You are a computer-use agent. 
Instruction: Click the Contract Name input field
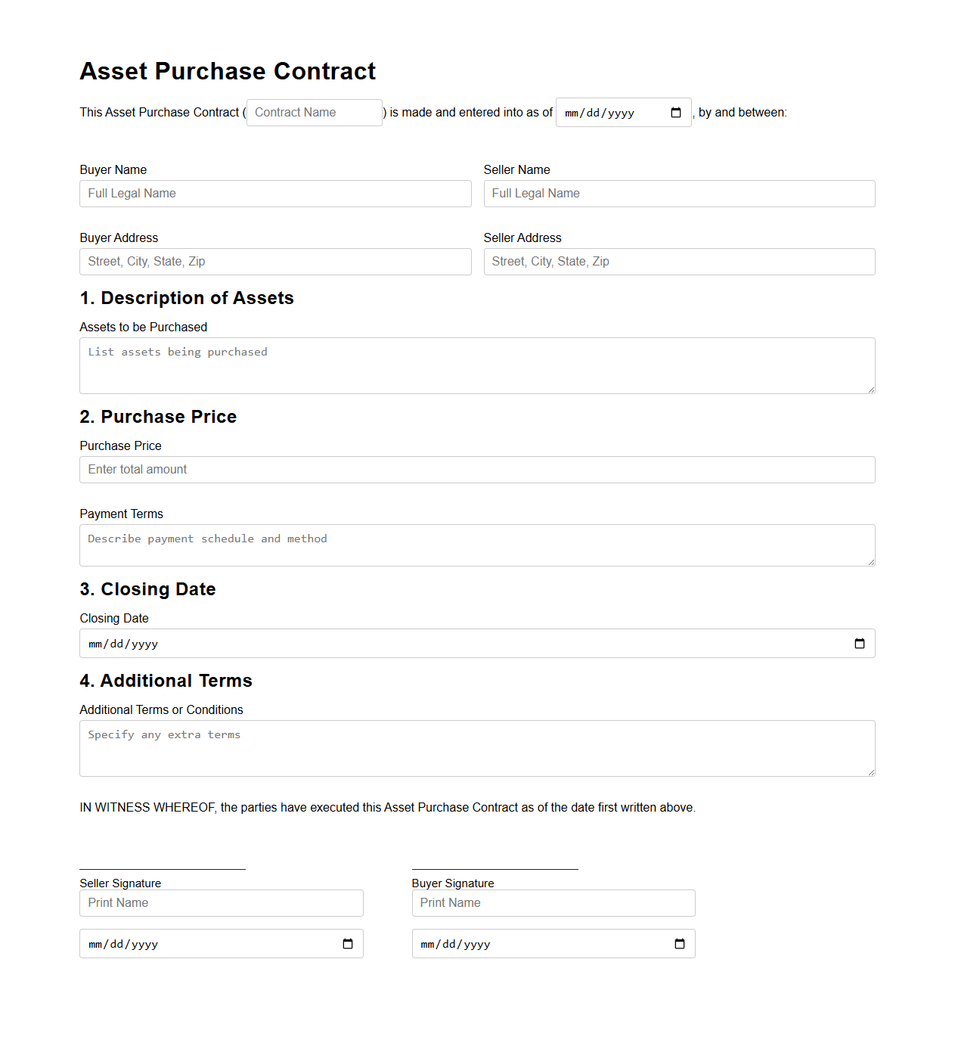314,112
